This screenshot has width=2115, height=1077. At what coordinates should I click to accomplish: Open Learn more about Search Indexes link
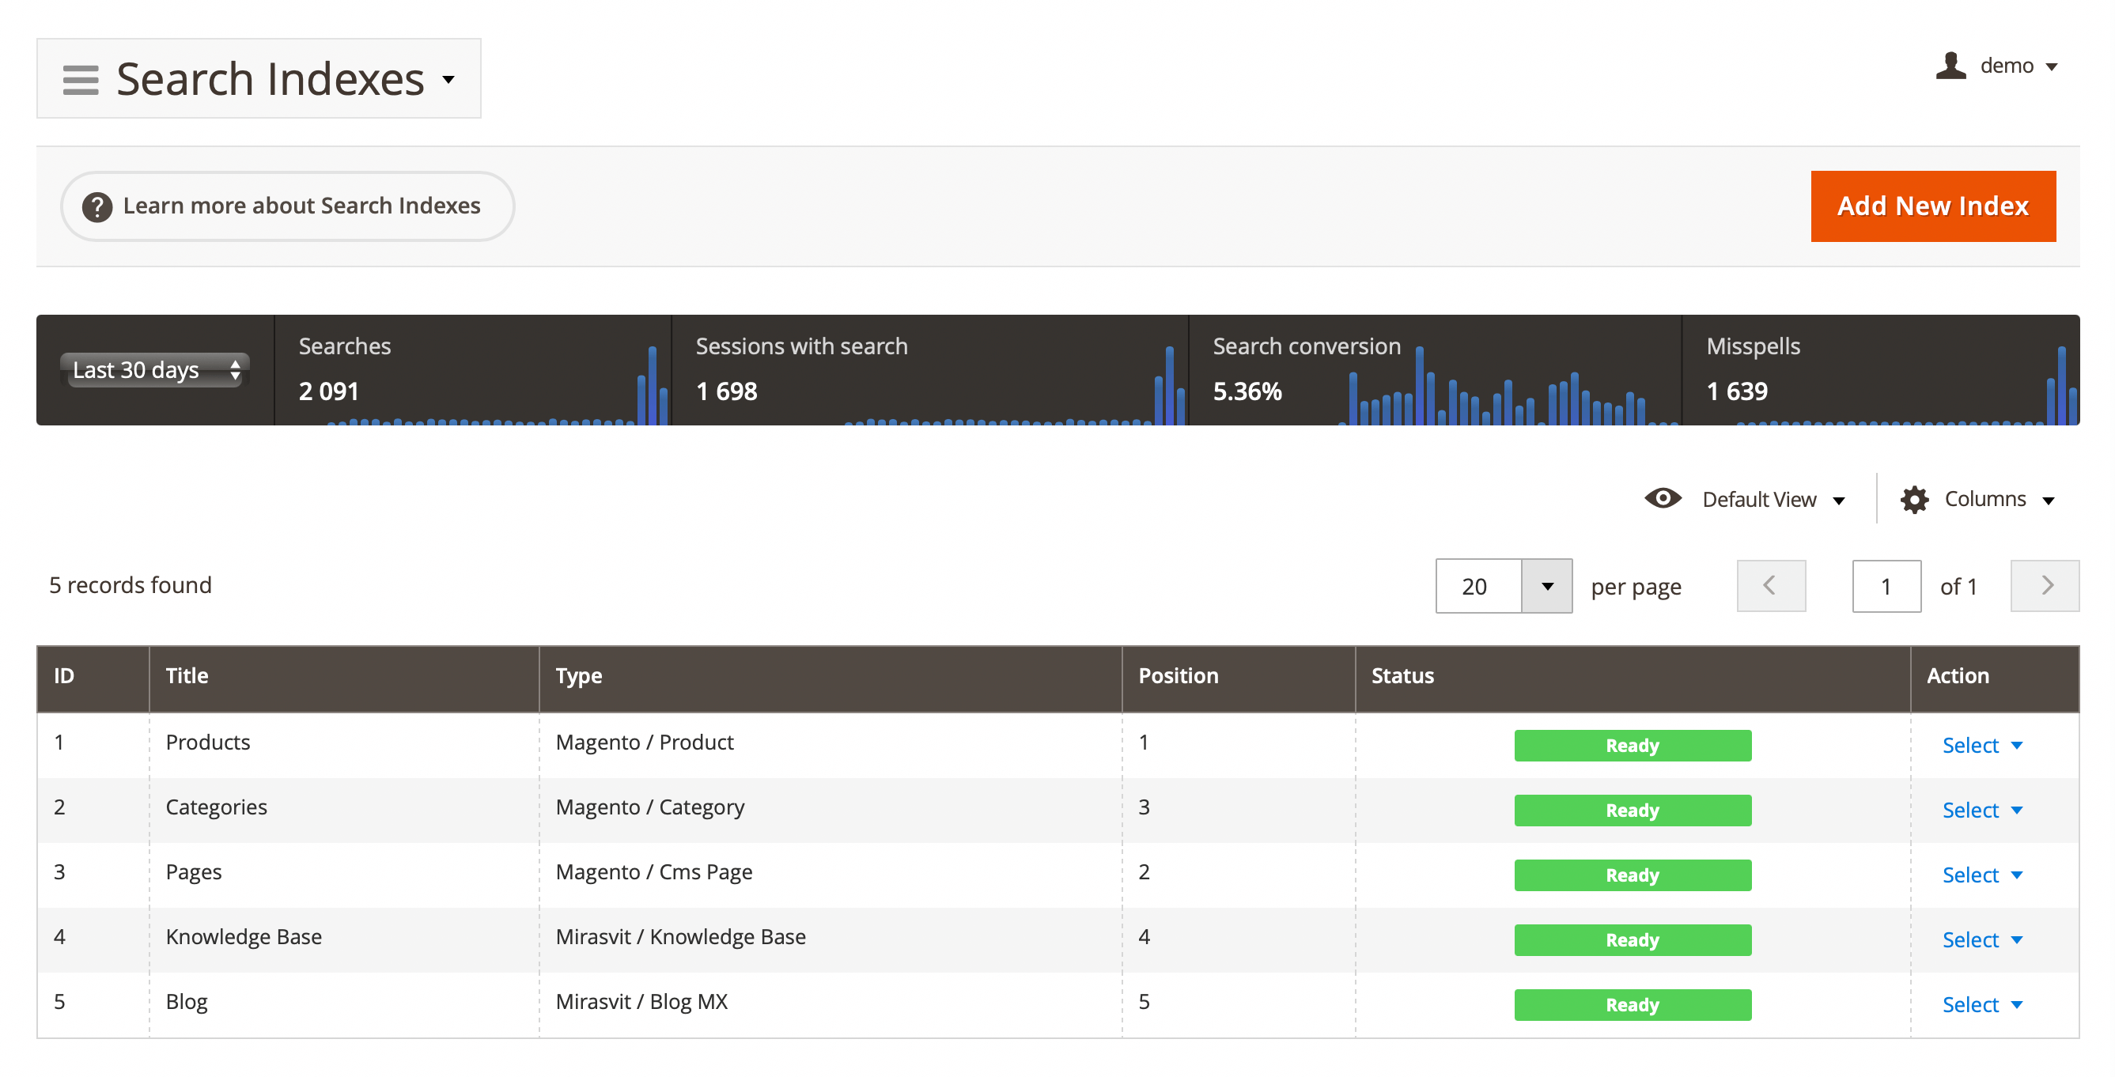301,206
